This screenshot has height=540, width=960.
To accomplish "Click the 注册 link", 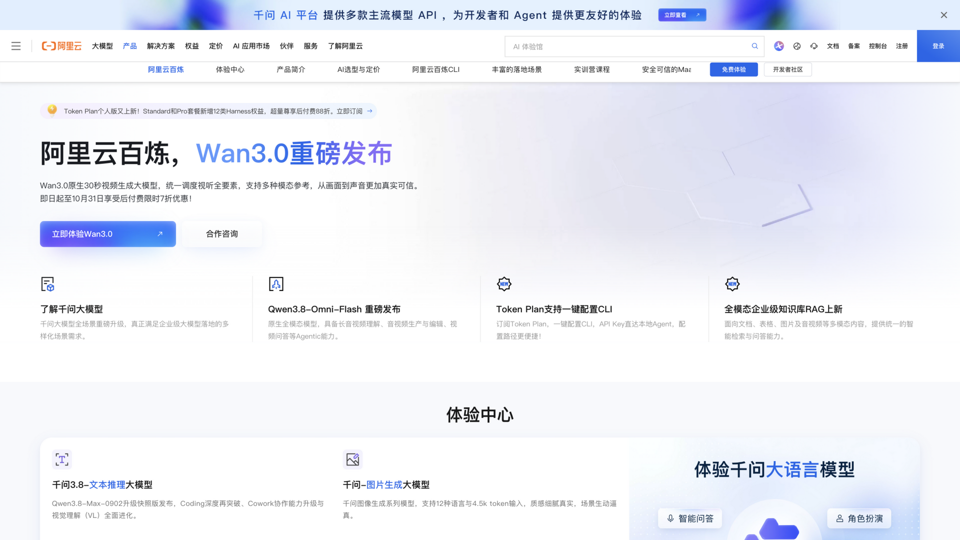I will (902, 46).
